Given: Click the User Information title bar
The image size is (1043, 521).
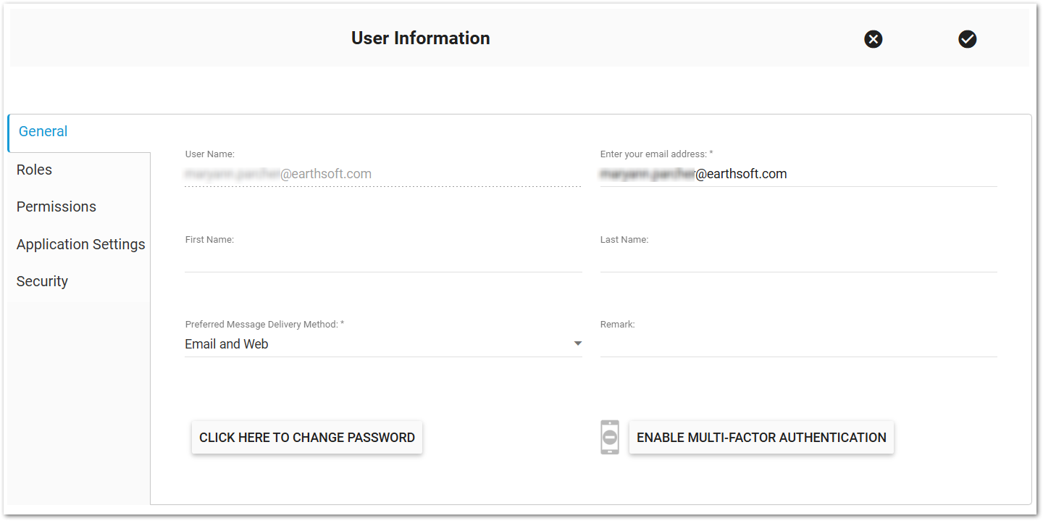Looking at the screenshot, I should pos(420,38).
